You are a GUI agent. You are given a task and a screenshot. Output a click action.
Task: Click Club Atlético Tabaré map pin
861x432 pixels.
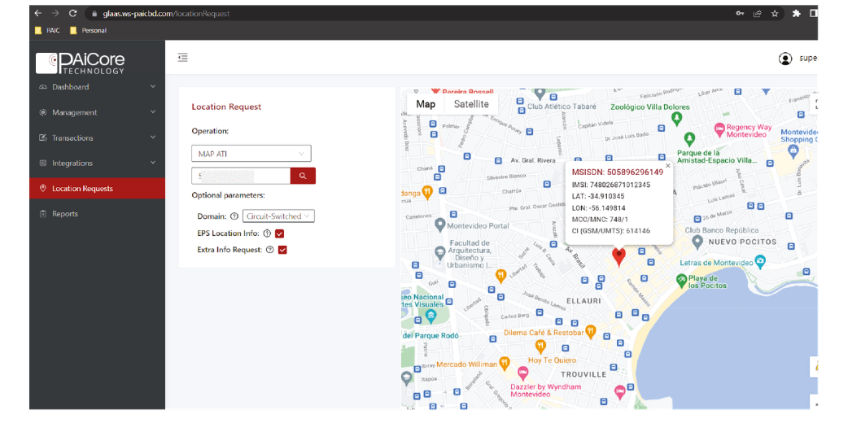(x=540, y=94)
